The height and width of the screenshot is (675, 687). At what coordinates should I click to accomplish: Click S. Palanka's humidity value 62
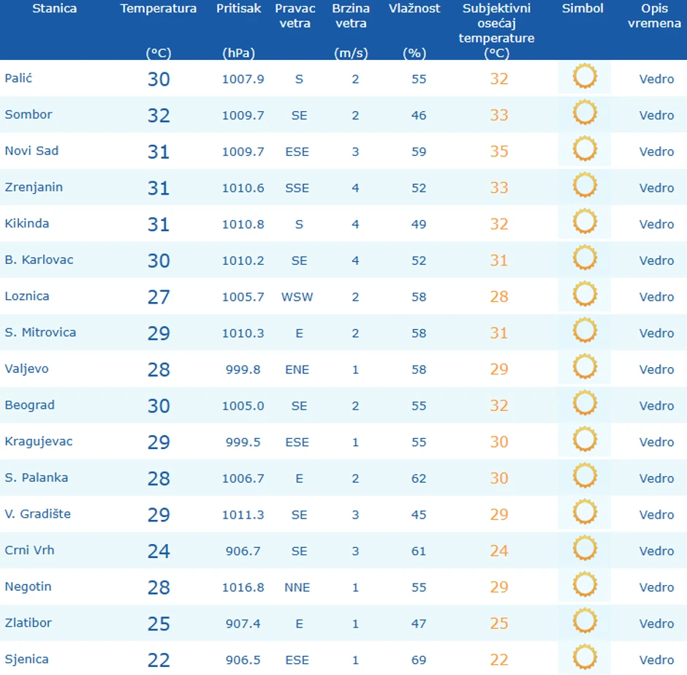pyautogui.click(x=419, y=478)
